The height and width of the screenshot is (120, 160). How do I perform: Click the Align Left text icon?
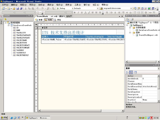tap(93, 12)
